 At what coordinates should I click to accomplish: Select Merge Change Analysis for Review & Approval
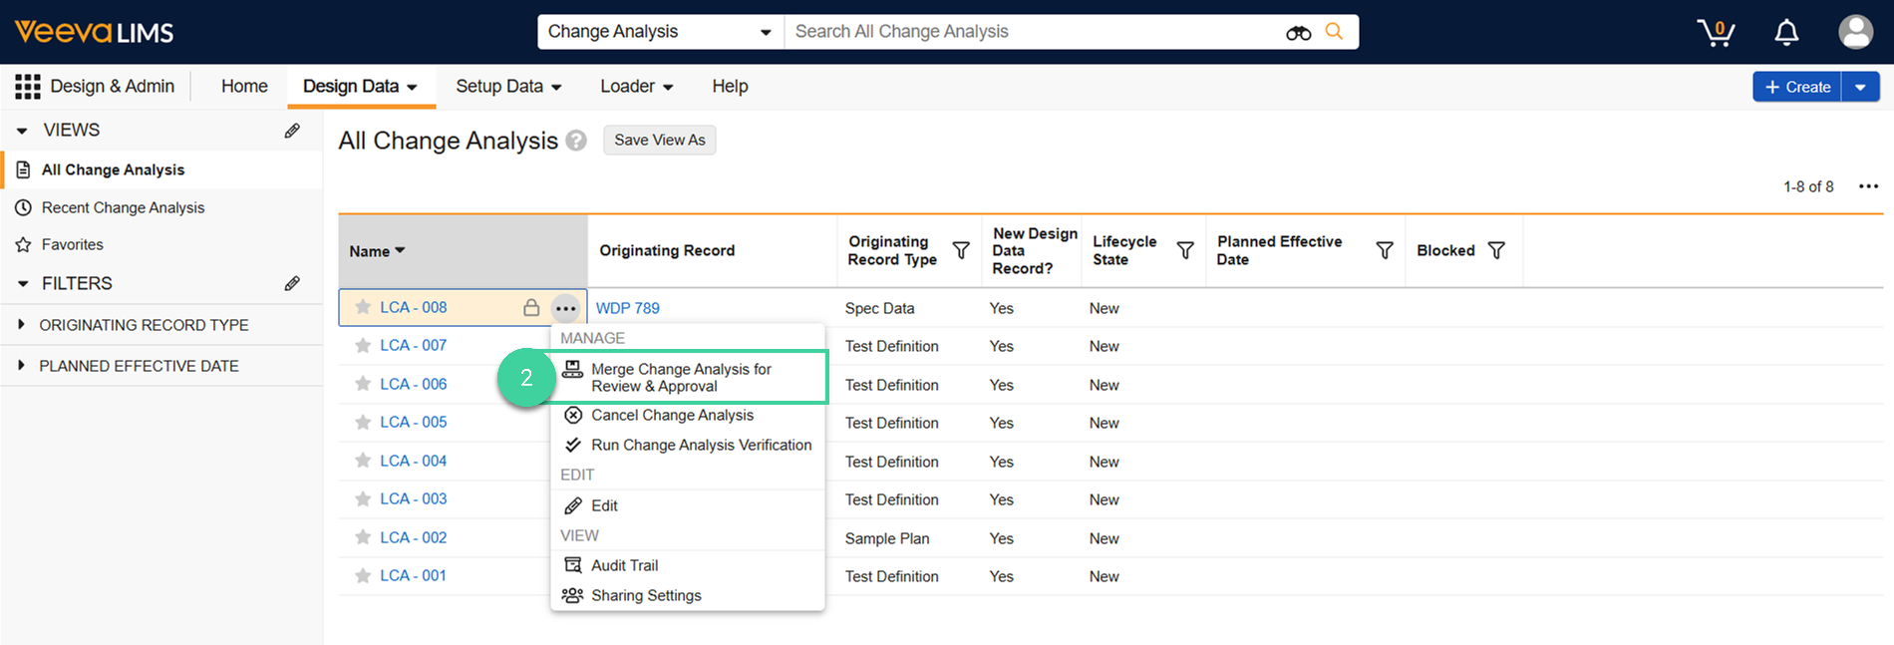coord(682,378)
